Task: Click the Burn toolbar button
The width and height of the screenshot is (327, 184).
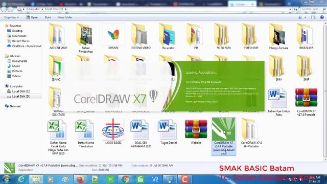Action: click(48, 17)
